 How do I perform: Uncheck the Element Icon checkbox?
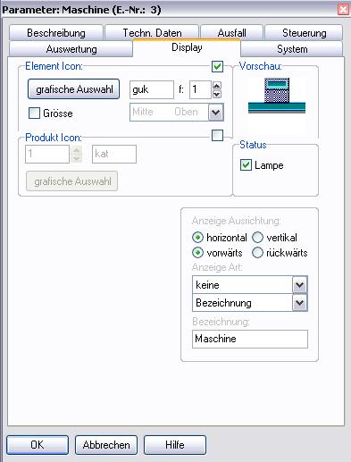pyautogui.click(x=217, y=66)
